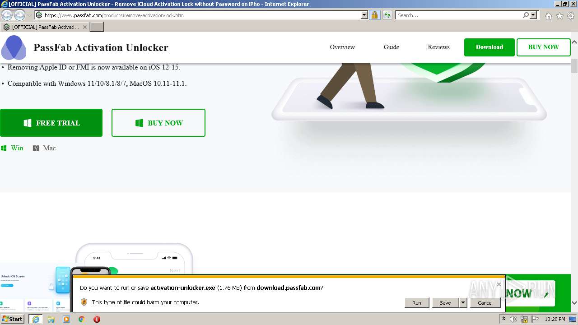The image size is (578, 325).
Task: Click the Action Center flag tray icon
Action: click(x=535, y=319)
